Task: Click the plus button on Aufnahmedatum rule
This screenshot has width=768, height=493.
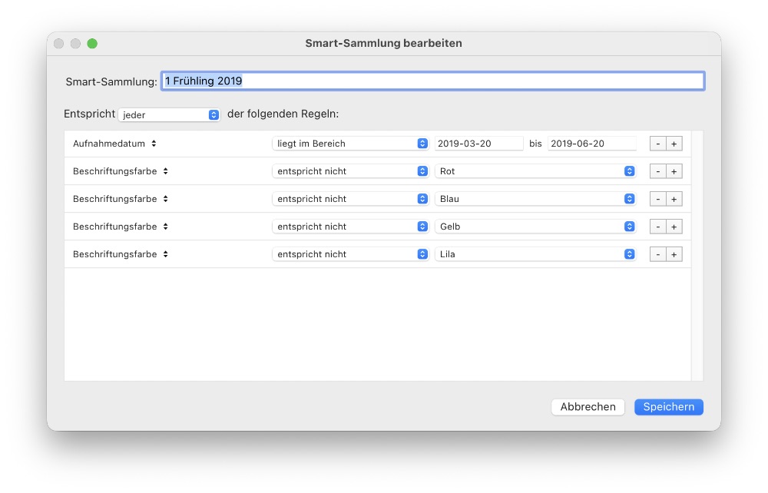Action: 674,144
